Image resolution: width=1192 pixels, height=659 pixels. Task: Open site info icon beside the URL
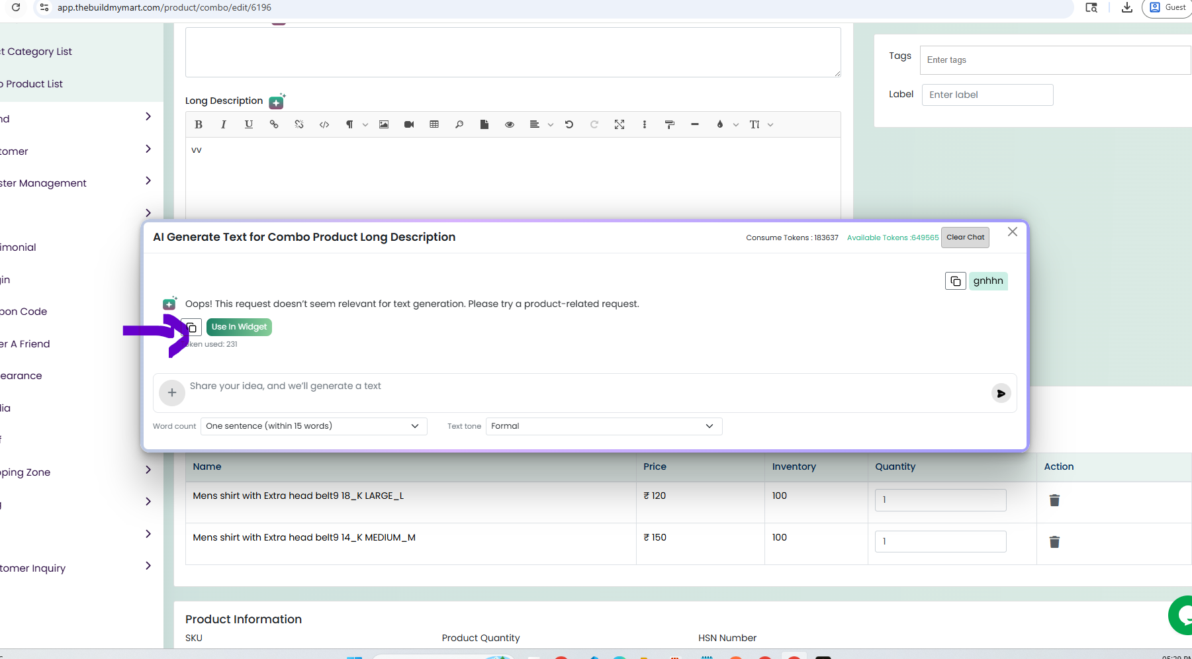(44, 7)
